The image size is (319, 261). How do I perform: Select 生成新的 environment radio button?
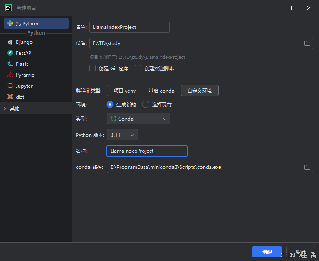coord(110,105)
